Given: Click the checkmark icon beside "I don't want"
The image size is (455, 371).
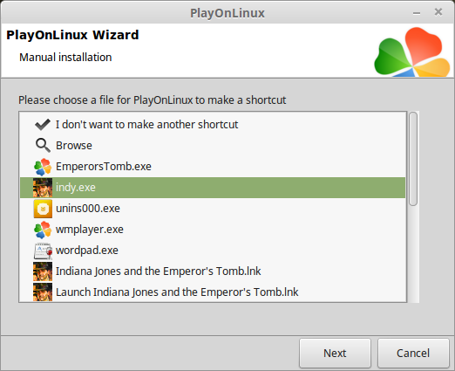Looking at the screenshot, I should tap(43, 125).
